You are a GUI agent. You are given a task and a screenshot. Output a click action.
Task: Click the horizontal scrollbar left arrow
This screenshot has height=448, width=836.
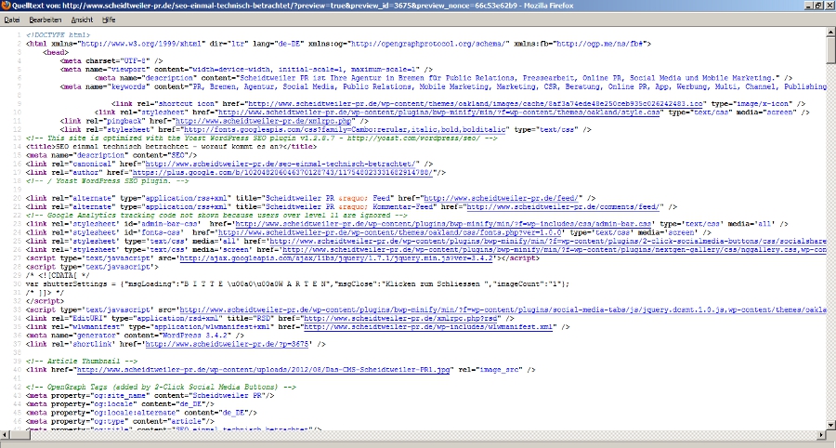[5, 434]
